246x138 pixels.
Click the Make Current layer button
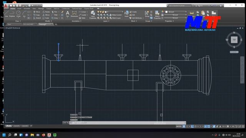(x=115, y=15)
